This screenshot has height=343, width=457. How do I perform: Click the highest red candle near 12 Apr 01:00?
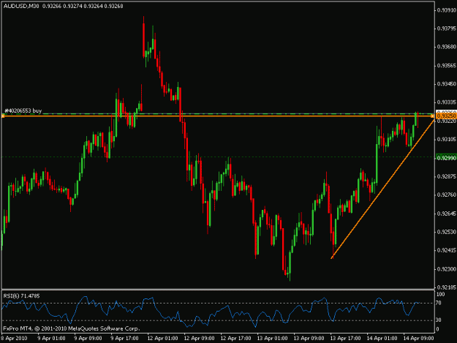[x=144, y=39]
